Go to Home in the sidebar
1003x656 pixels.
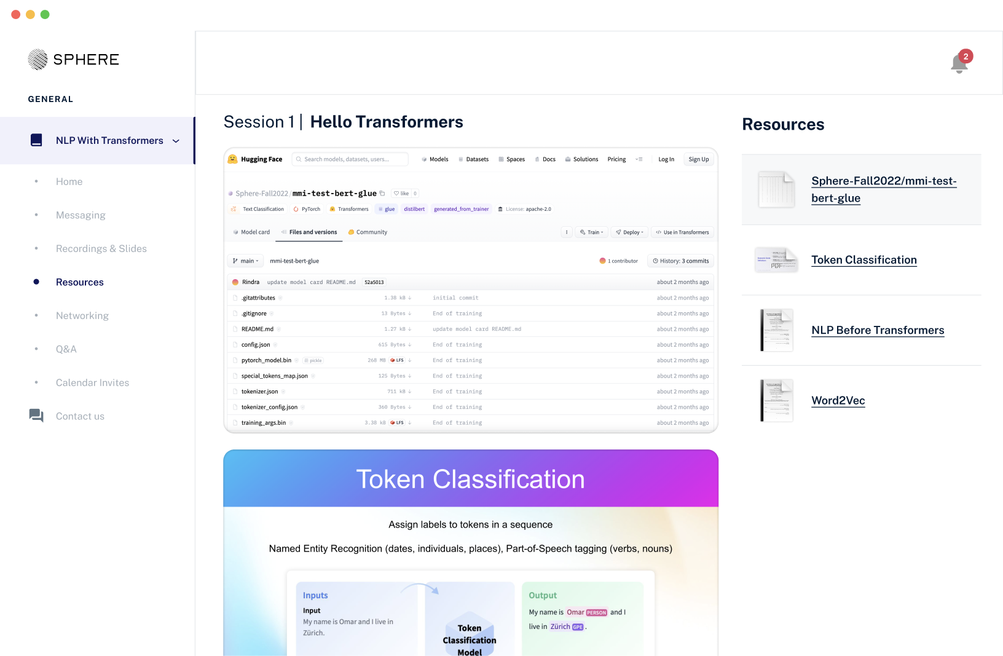tap(69, 181)
